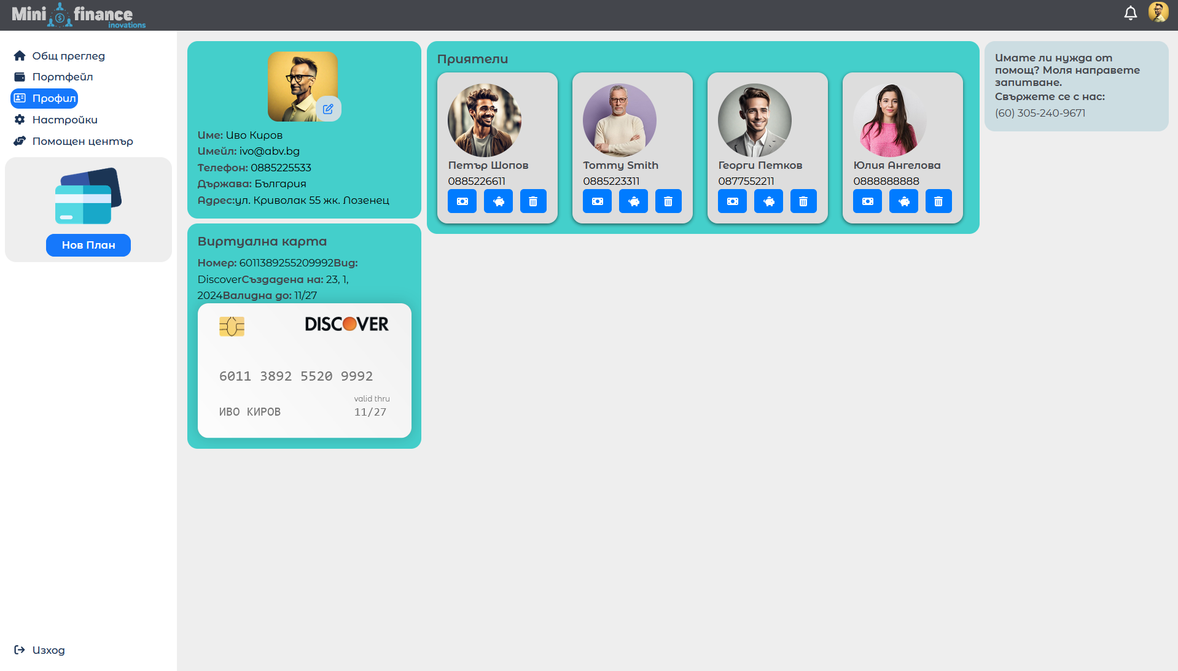The image size is (1178, 671).
Task: Click Tommy Smith's avatar photo
Action: coord(620,120)
